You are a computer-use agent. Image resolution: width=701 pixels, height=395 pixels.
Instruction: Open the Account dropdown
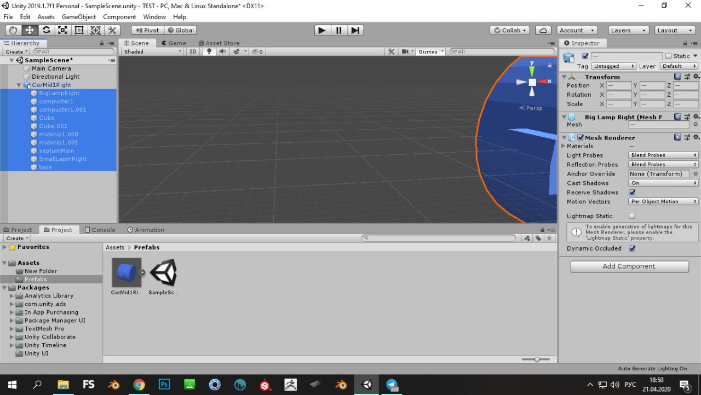[577, 31]
